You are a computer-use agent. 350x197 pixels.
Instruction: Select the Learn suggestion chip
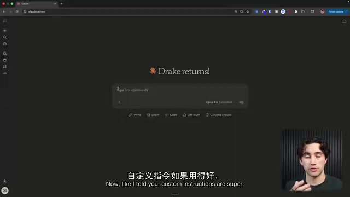(x=153, y=115)
